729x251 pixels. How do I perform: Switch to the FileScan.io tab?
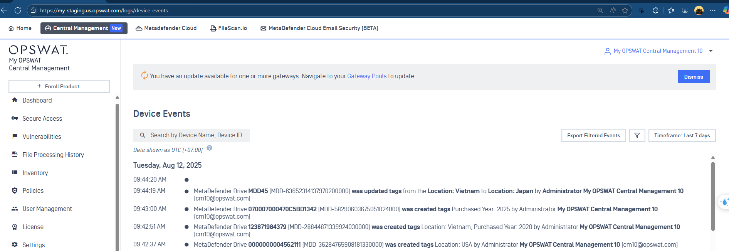(228, 28)
